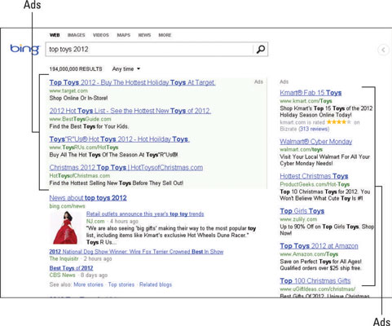Viewport: 392px width, 326px height.
Task: Click the www.target.com URL text
Action: point(68,90)
